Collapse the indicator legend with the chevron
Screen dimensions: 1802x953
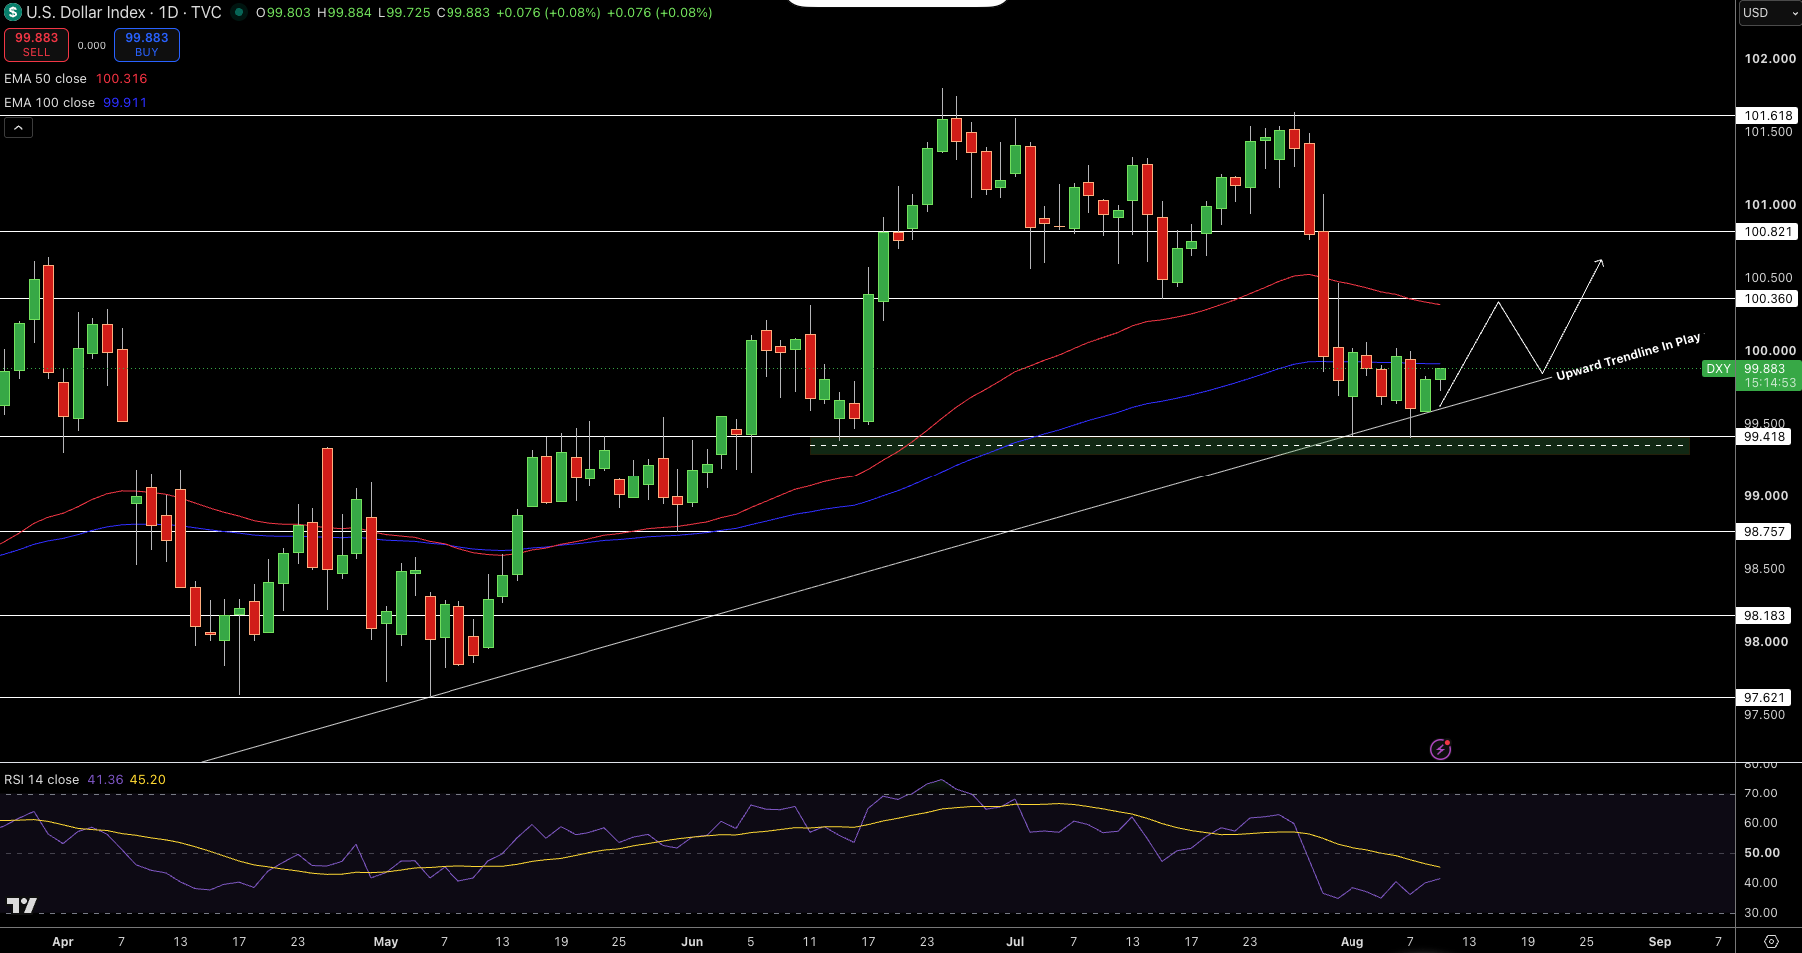click(18, 128)
